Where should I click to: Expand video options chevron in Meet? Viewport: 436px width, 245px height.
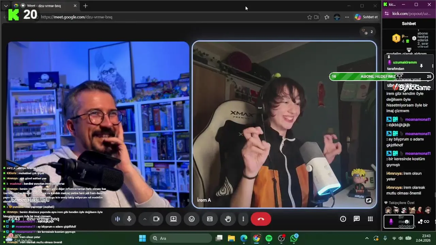pos(145,219)
